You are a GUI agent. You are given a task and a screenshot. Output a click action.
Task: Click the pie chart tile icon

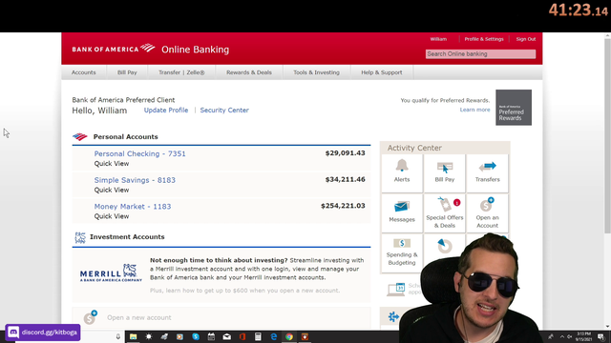coord(445,246)
